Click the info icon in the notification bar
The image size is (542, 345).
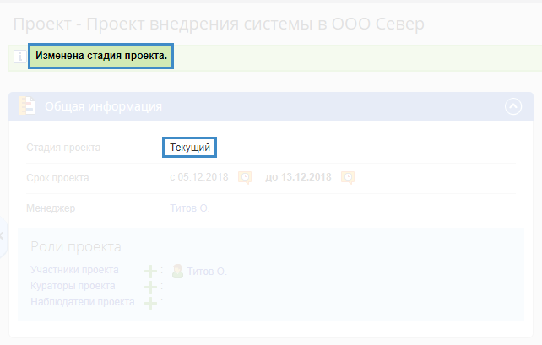(19, 57)
